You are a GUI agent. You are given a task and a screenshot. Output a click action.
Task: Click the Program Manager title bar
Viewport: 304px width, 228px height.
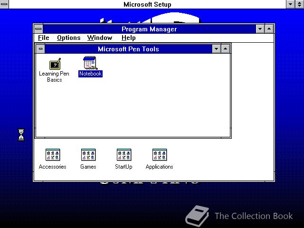point(149,29)
